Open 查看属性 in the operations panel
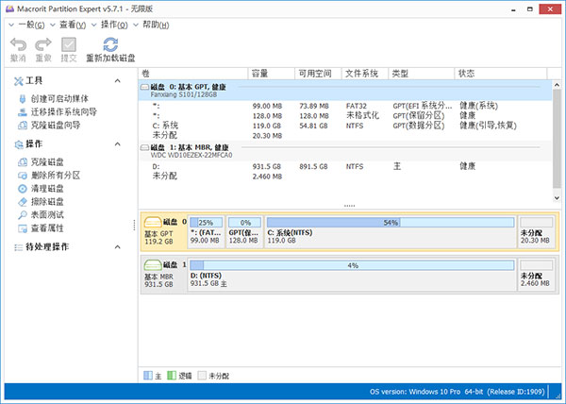This screenshot has height=404, width=566. click(x=46, y=227)
